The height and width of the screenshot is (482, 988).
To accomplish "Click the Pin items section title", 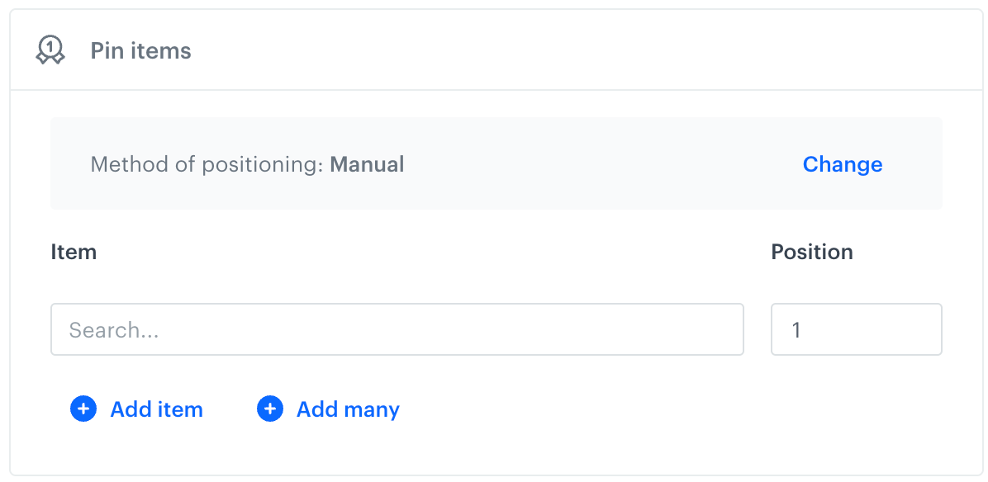I will pyautogui.click(x=140, y=51).
